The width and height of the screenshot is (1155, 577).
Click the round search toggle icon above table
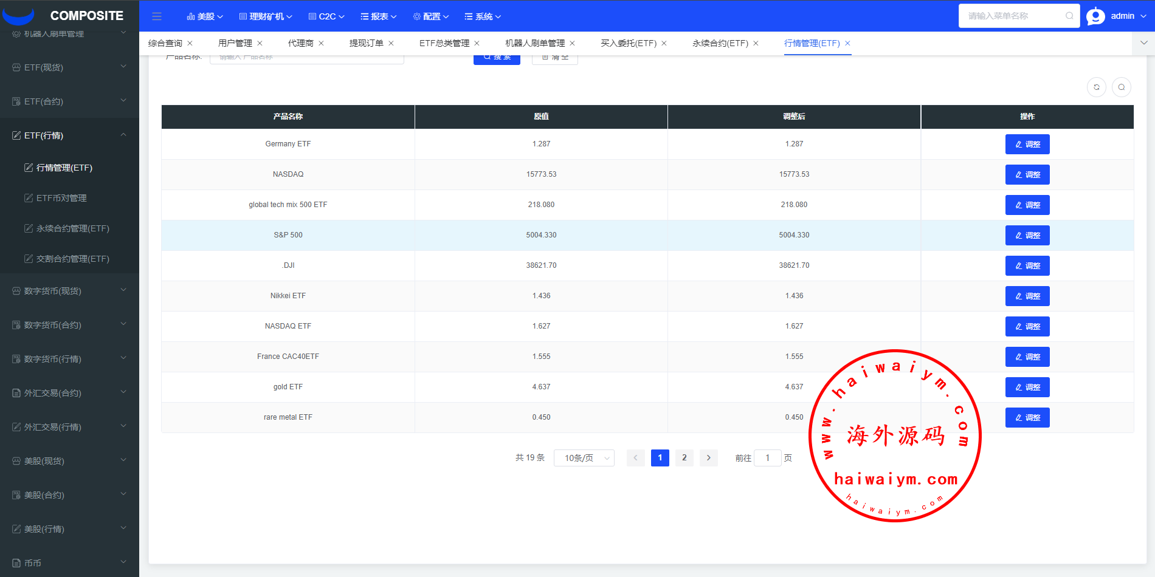point(1121,87)
